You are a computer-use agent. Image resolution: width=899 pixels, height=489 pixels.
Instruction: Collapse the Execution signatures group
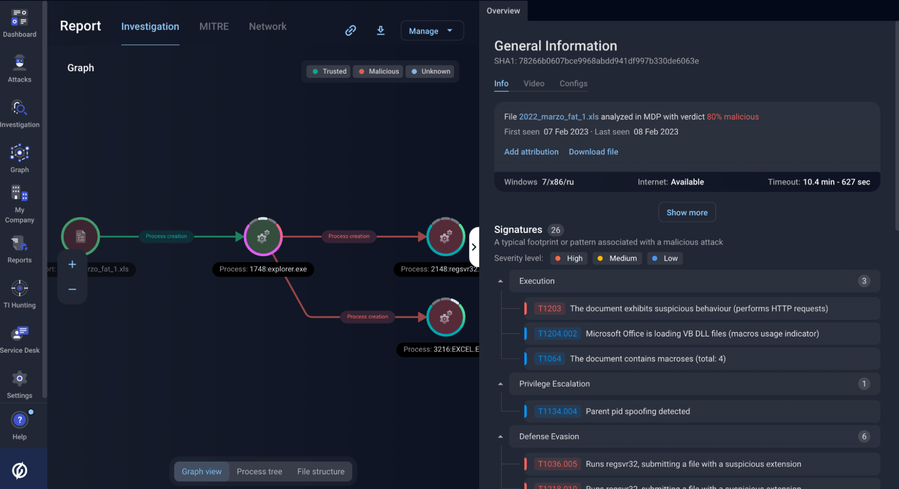point(500,281)
